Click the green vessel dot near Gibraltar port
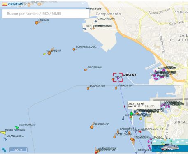The width and height of the screenshot is (188, 154). coord(132,113)
